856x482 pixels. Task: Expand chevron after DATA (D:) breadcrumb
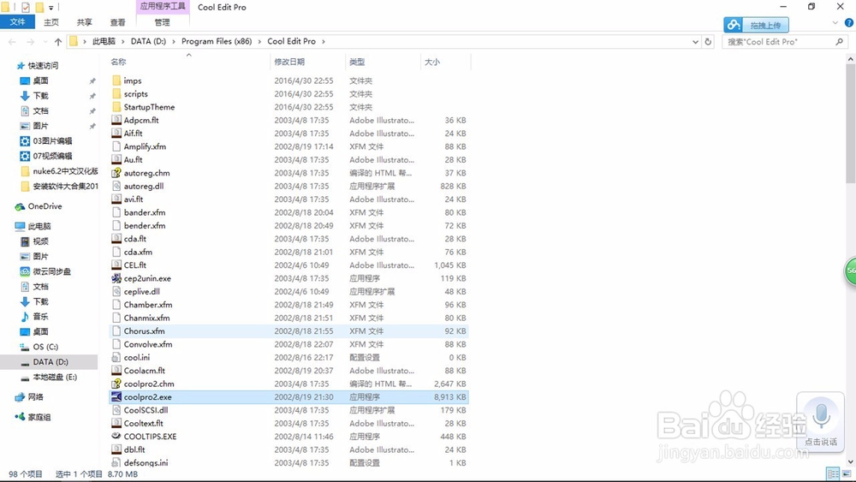(x=174, y=41)
